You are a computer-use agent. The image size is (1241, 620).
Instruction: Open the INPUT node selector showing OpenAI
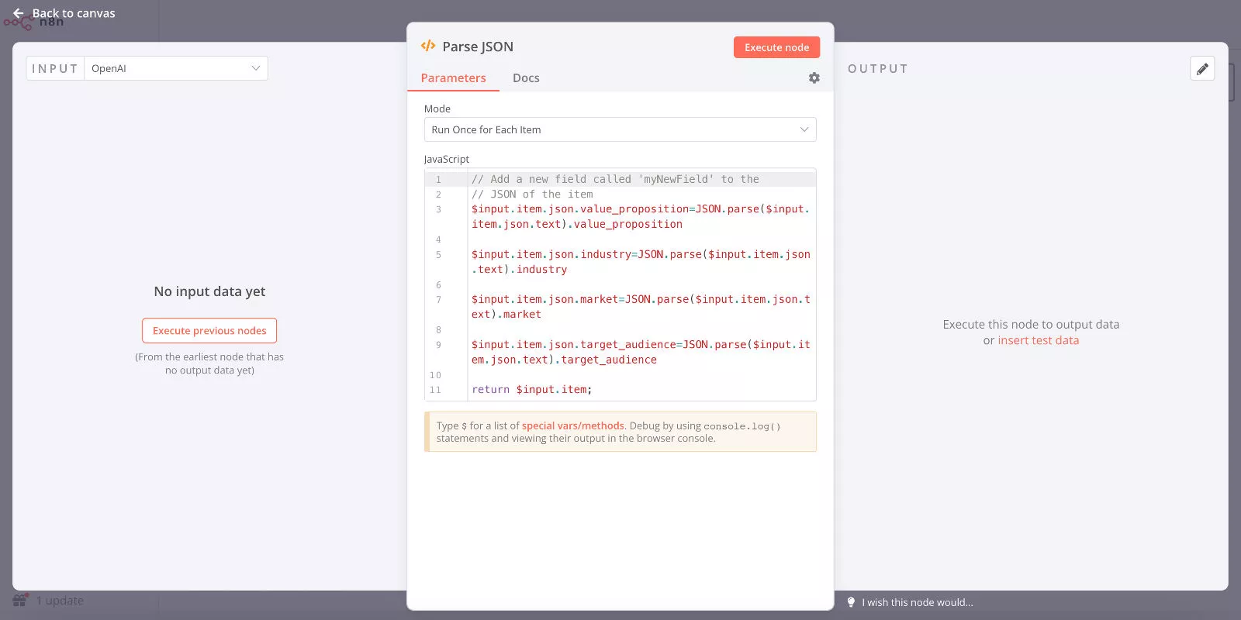(x=176, y=68)
